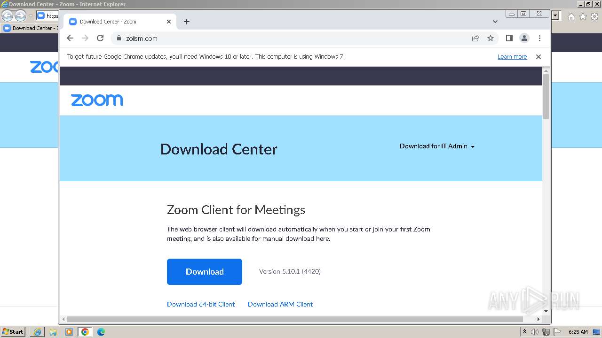This screenshot has width=602, height=338.
Task: Share this page via Chrome's share icon
Action: click(475, 38)
